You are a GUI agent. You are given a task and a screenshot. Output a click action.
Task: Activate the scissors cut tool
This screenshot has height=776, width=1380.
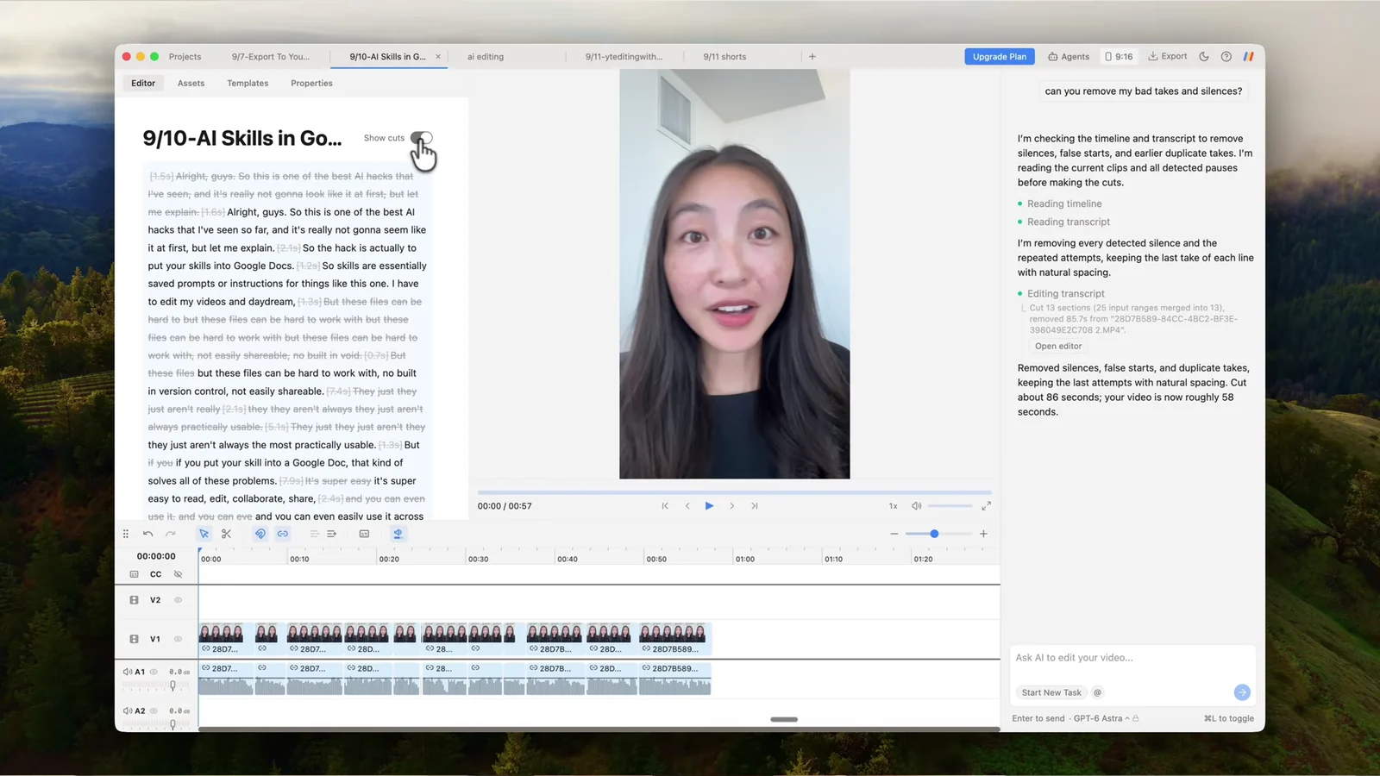click(227, 534)
